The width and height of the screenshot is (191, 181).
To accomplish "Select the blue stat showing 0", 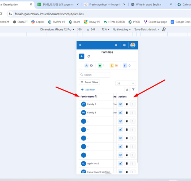I will (127, 66).
